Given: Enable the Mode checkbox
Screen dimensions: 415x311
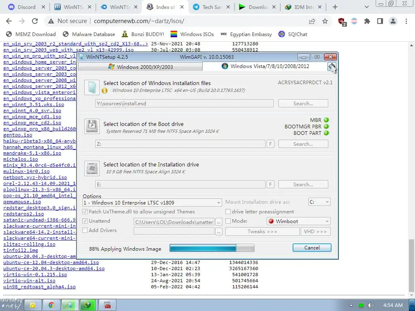Looking at the screenshot, I should point(228,221).
